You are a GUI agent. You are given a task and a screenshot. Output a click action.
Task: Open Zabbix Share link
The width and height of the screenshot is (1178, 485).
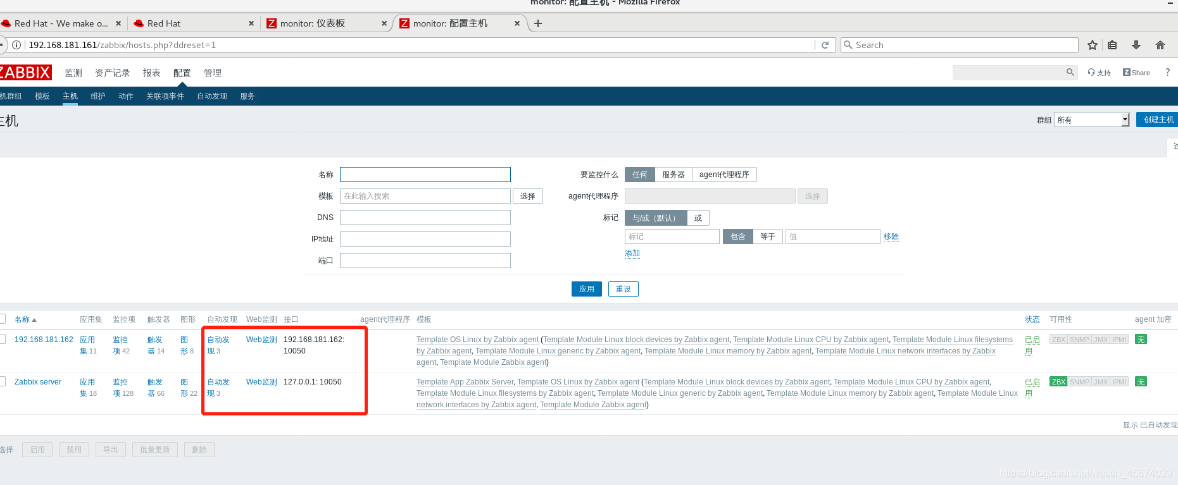click(x=1136, y=73)
